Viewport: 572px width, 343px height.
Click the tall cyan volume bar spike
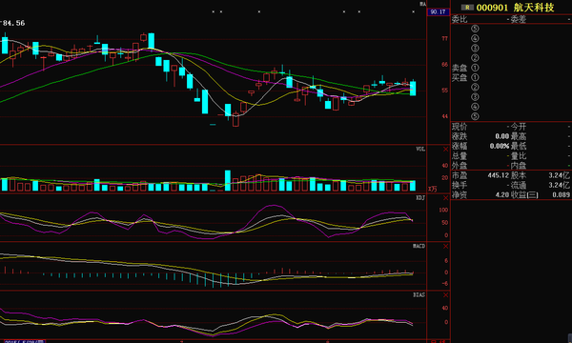[x=228, y=180]
